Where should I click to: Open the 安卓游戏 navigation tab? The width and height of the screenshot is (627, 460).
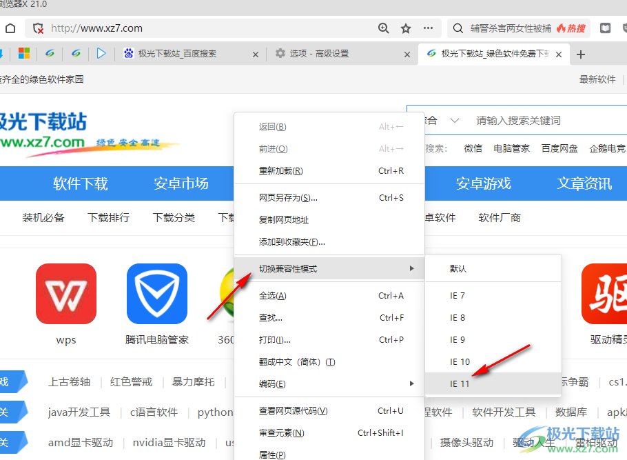coord(484,183)
